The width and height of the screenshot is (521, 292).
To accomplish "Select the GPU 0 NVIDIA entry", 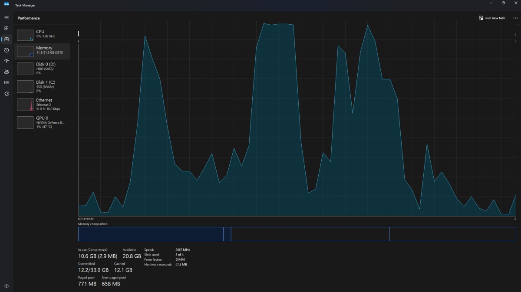I will 42,122.
